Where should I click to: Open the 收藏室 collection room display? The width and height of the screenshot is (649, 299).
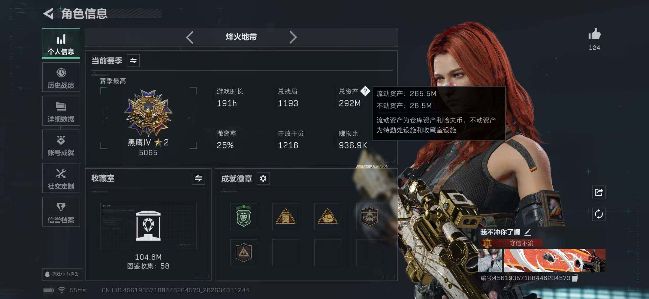pyautogui.click(x=148, y=226)
